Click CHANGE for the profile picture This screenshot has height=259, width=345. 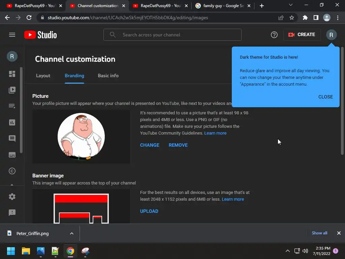pyautogui.click(x=150, y=145)
